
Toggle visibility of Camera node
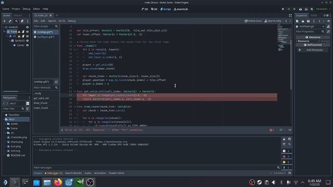pyautogui.click(x=27, y=45)
